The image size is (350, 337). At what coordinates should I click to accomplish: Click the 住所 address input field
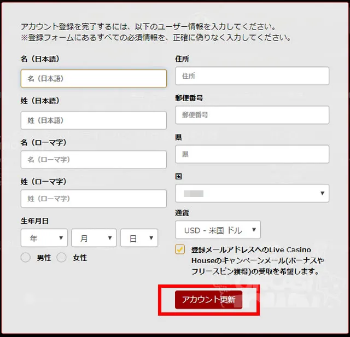click(x=252, y=75)
